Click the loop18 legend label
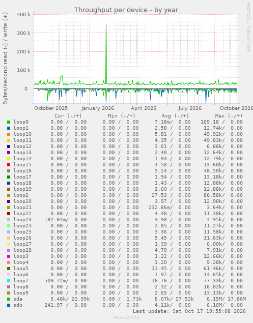 [22, 183]
